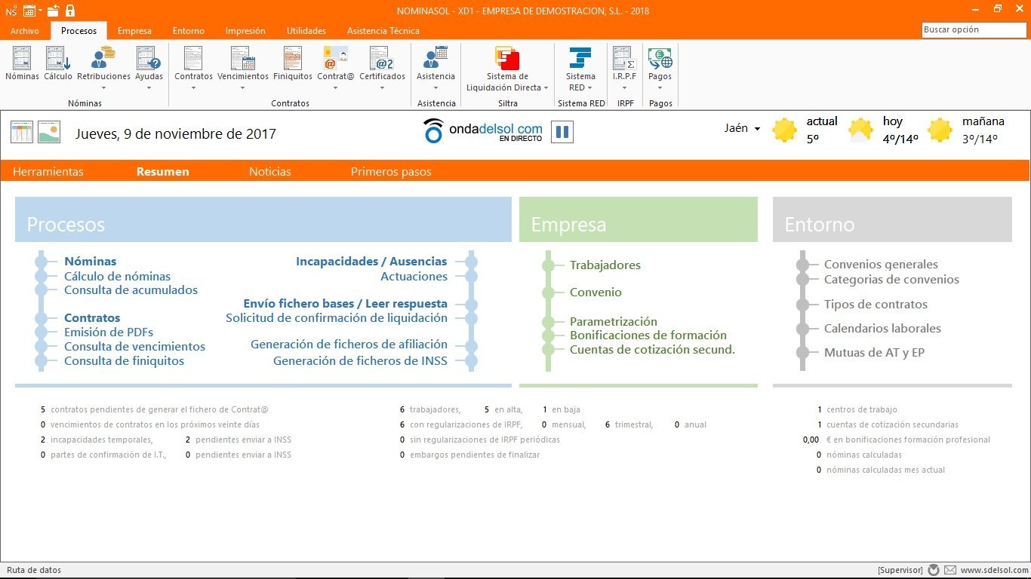Open Generación de ficheros de afiliación link
Image resolution: width=1031 pixels, height=579 pixels.
click(349, 344)
